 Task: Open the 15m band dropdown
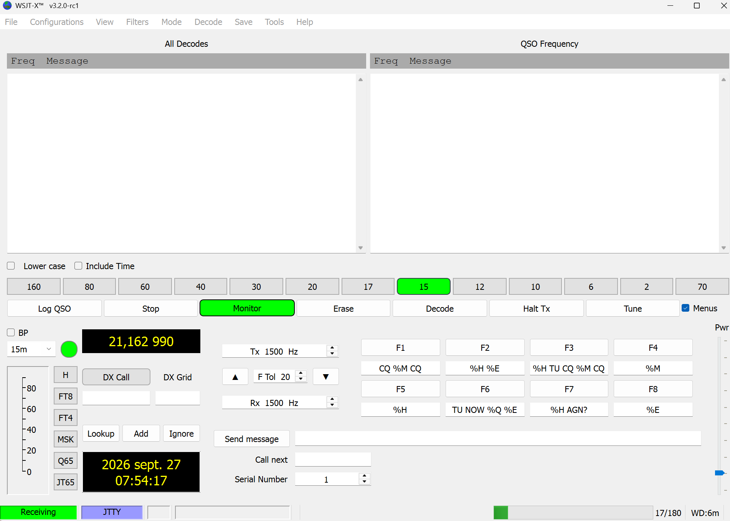pyautogui.click(x=31, y=349)
